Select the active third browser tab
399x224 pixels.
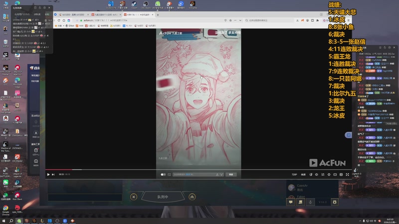[139, 15]
